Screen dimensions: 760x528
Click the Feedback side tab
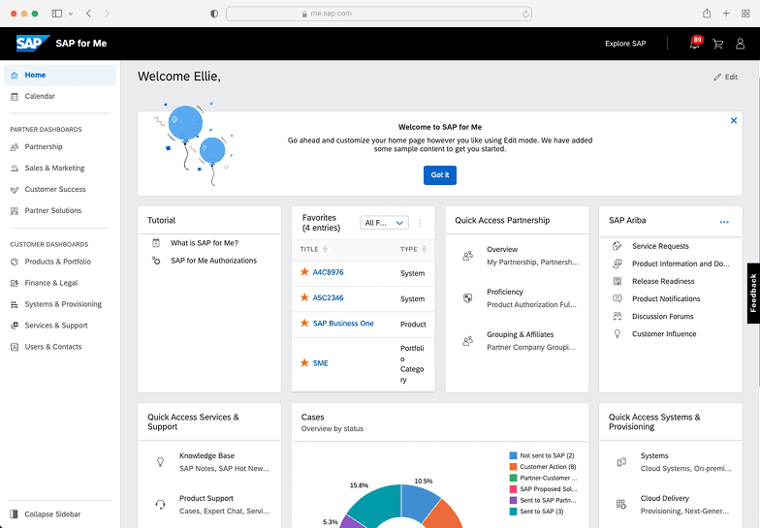click(x=753, y=293)
